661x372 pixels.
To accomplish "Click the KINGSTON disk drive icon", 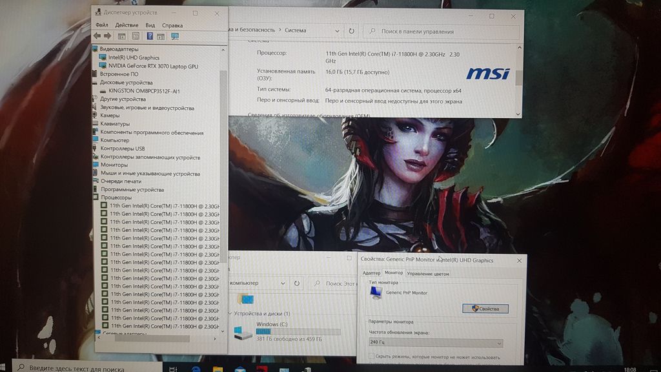I will tap(103, 90).
